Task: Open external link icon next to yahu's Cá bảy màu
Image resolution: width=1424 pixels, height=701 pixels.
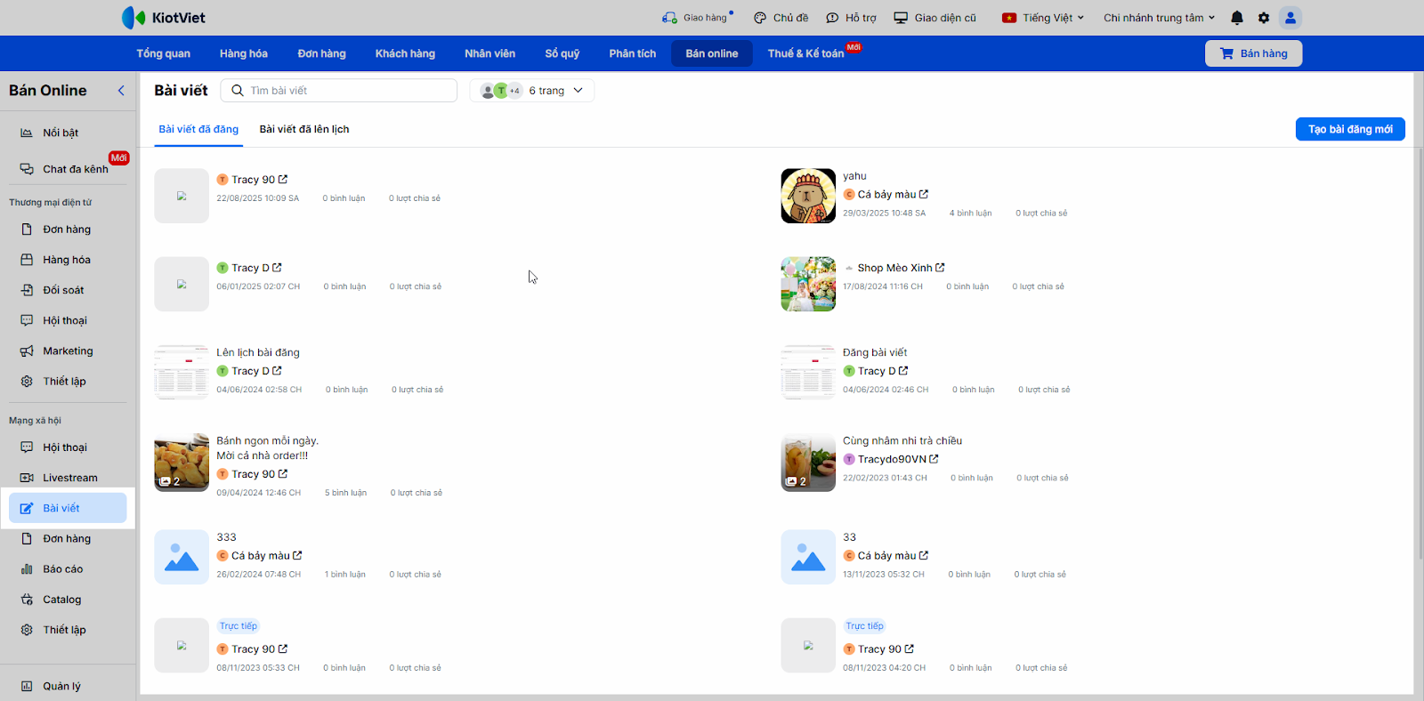Action: [x=924, y=194]
